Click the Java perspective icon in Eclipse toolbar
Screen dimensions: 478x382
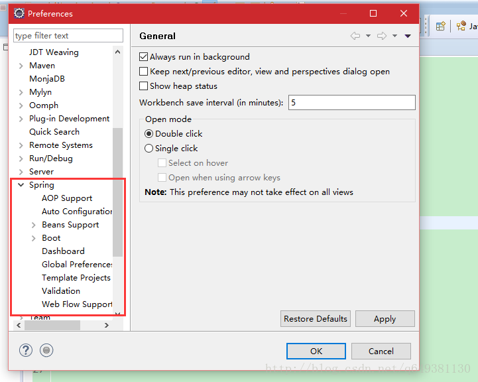[x=461, y=27]
